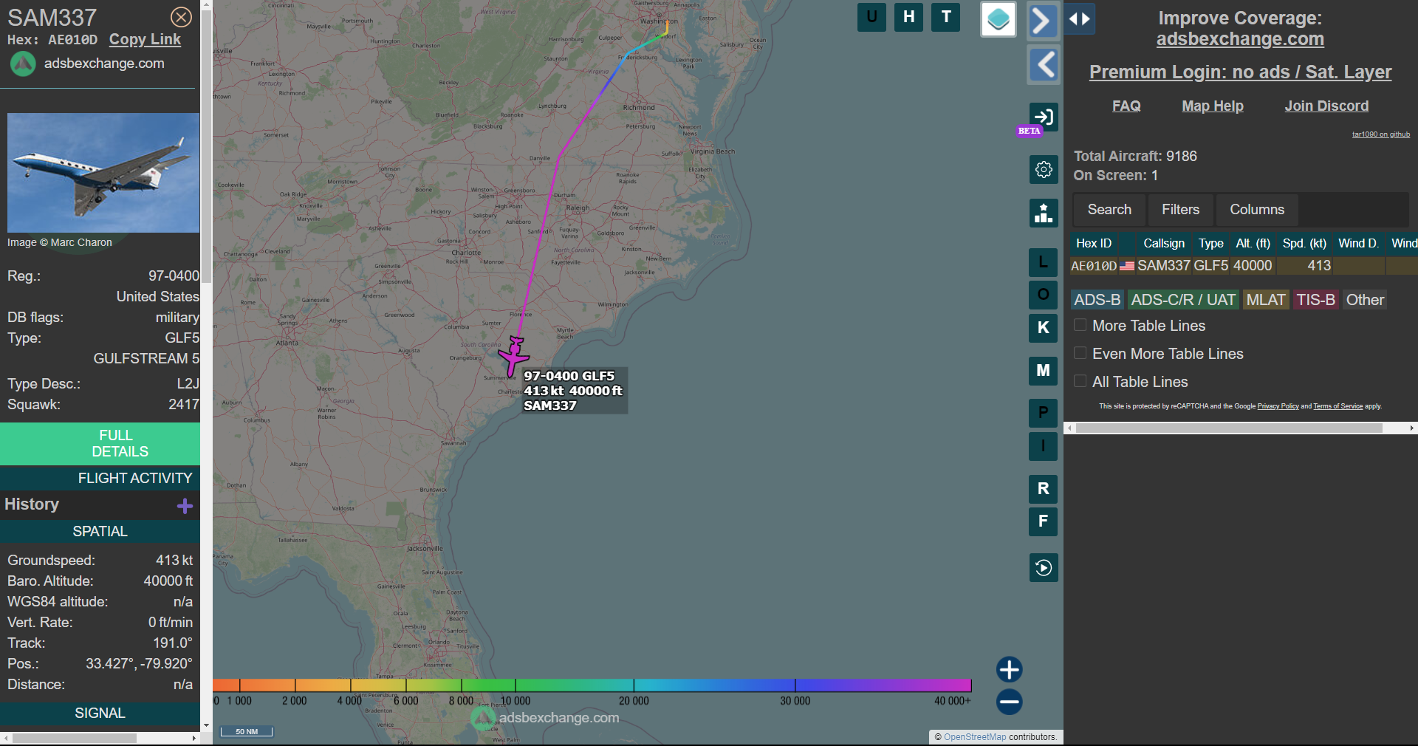Open the statistics podium icon

[1044, 213]
